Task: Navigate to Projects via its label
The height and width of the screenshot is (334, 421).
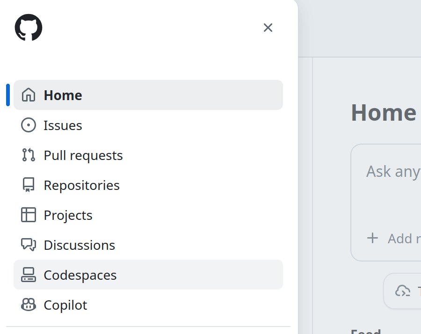Action: click(x=68, y=215)
